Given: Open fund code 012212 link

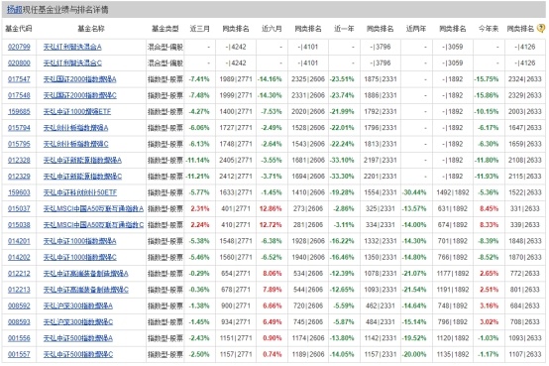Looking at the screenshot, I should [19, 274].
